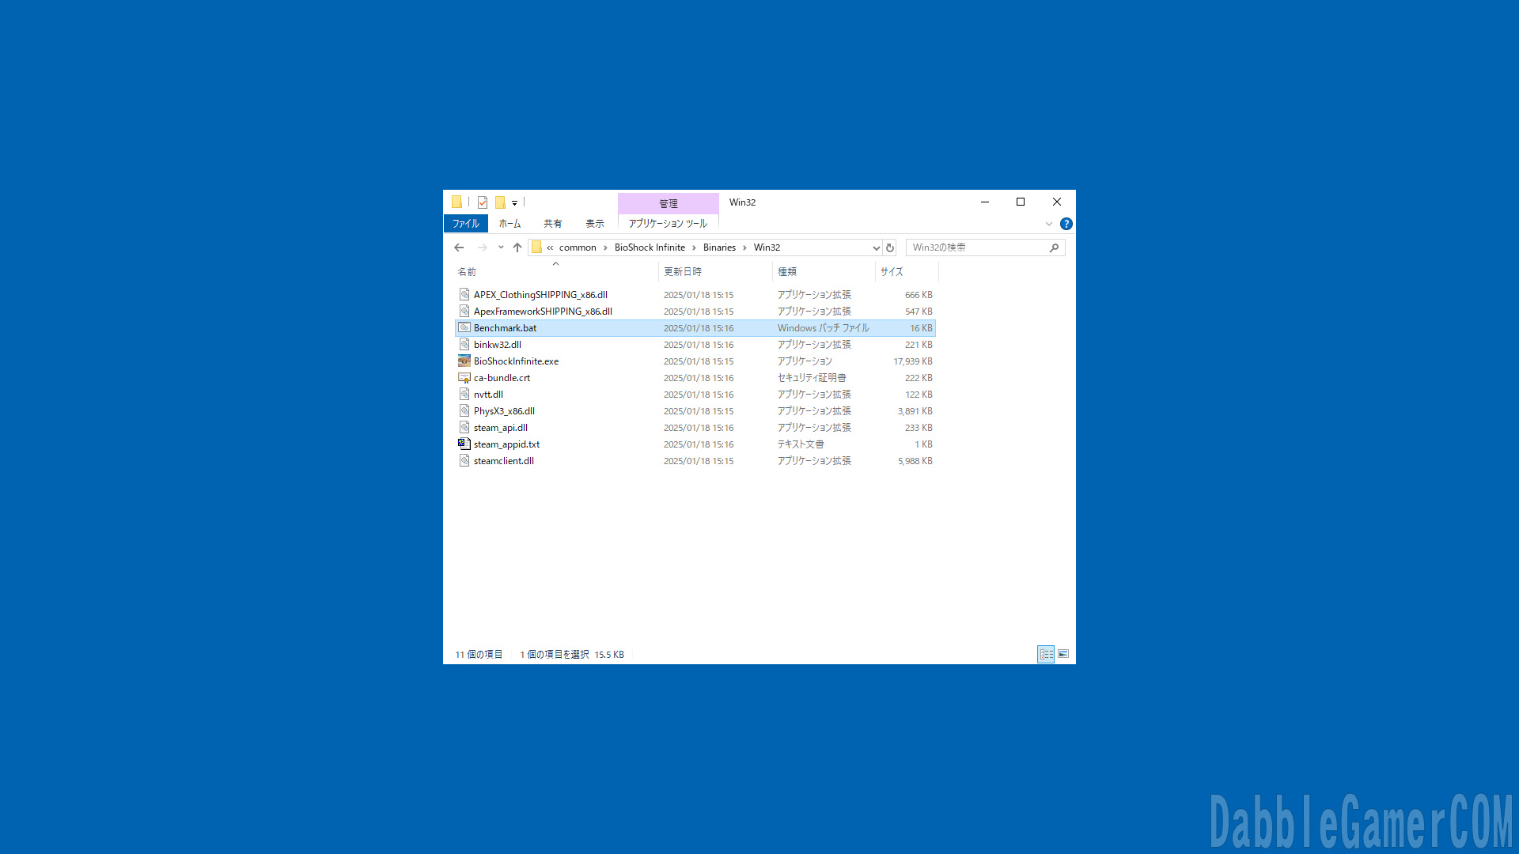
Task: Open the chevron after common in the path
Action: click(605, 248)
